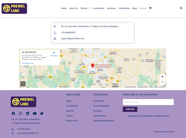Click the map Keyboard shortcuts link
The image size is (186, 138).
130,87
